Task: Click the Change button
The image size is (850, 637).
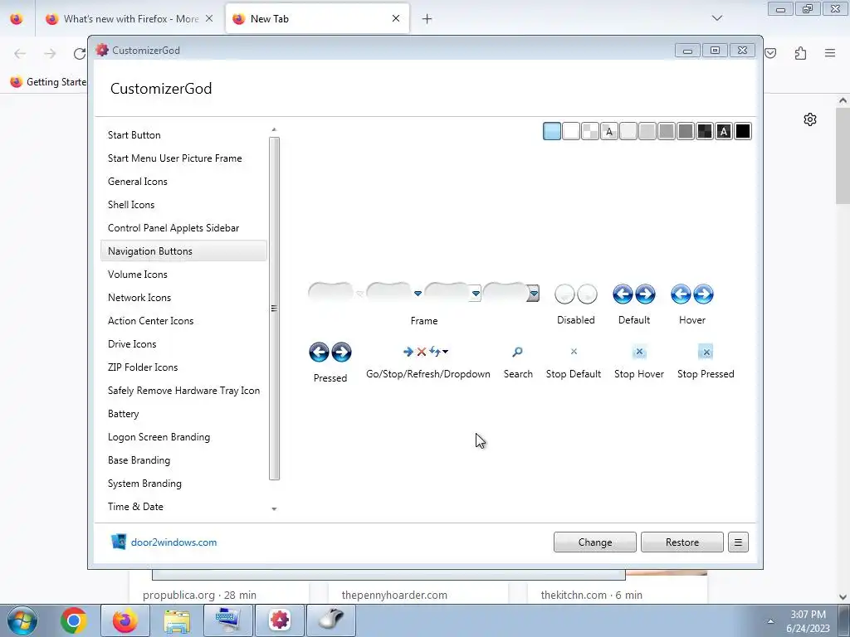Action: point(594,542)
